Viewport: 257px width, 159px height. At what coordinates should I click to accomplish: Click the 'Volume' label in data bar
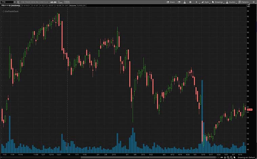pos(72,5)
